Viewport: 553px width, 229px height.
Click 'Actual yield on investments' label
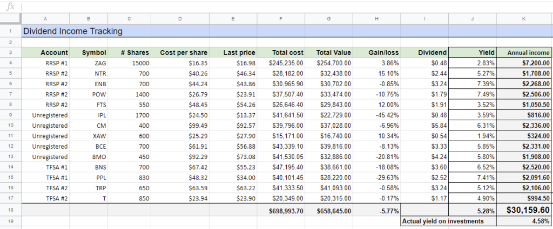(449, 221)
